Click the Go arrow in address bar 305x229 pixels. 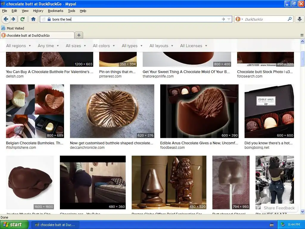[223, 19]
